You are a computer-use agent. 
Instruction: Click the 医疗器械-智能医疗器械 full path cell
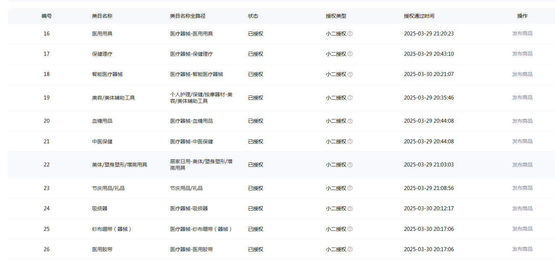click(197, 74)
